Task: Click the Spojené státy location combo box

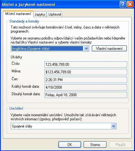Action: click(64, 126)
